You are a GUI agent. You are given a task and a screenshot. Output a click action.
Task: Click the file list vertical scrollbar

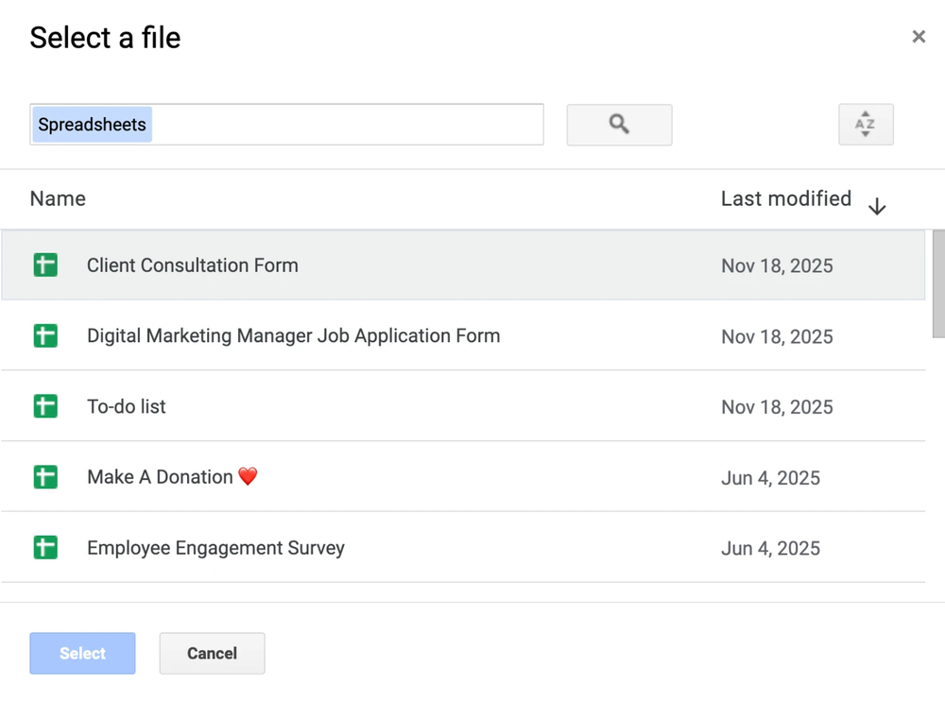pyautogui.click(x=937, y=283)
